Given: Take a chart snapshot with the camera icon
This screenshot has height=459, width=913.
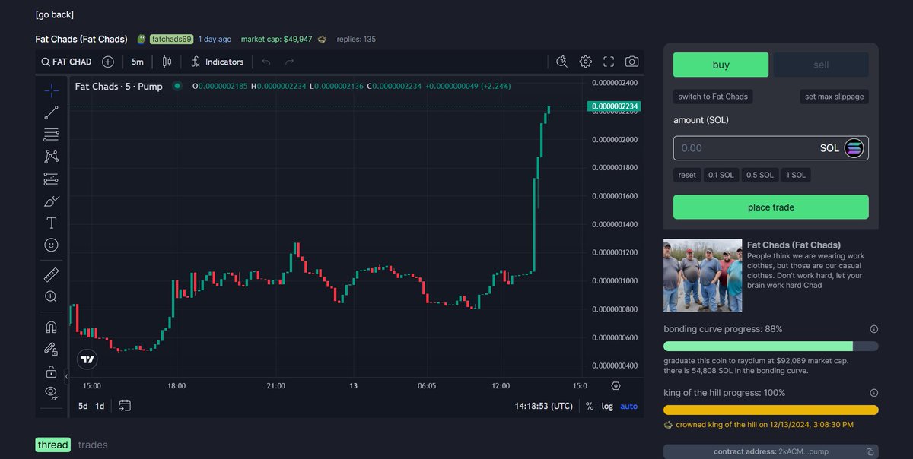Looking at the screenshot, I should pyautogui.click(x=631, y=62).
